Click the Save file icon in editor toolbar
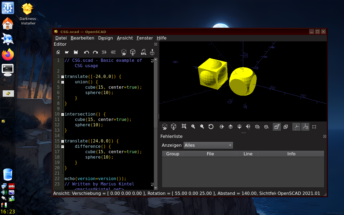This screenshot has height=215, width=344. click(76, 52)
